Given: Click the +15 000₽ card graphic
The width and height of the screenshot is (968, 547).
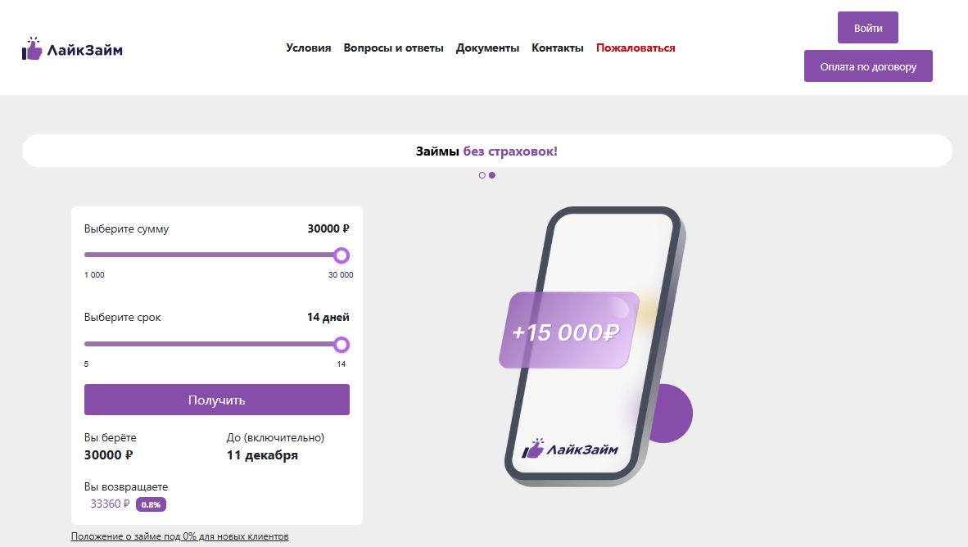Looking at the screenshot, I should (568, 330).
